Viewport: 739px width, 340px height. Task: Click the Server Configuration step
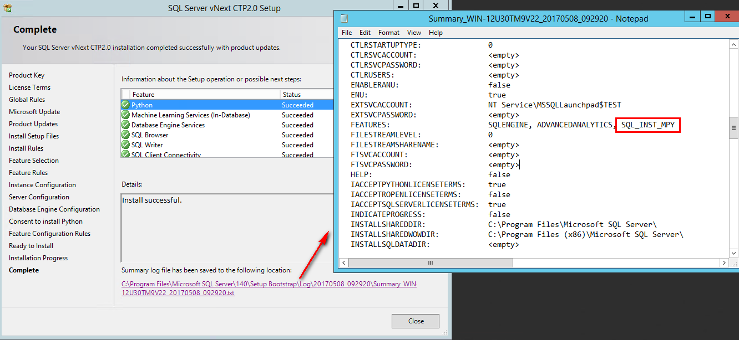coord(39,197)
